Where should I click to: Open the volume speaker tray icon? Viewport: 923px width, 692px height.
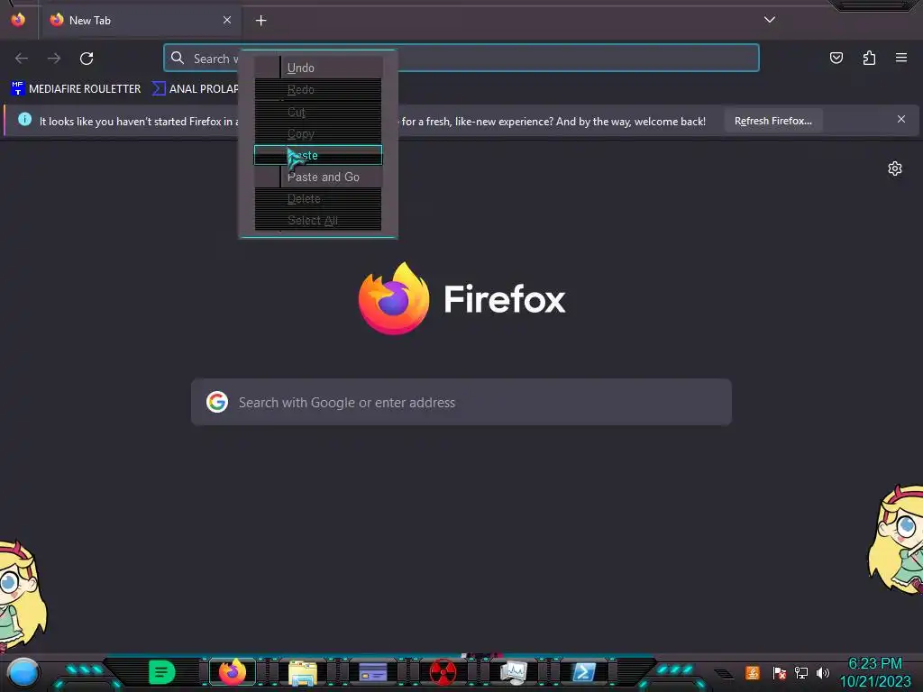pyautogui.click(x=823, y=672)
